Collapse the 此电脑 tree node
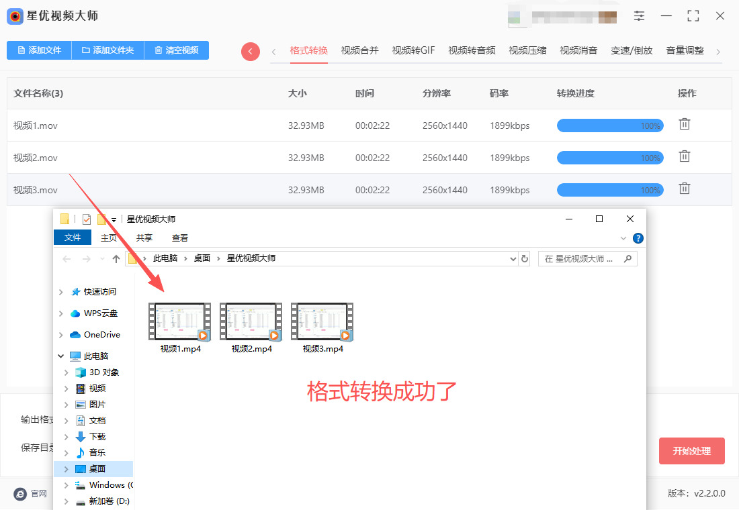 (x=61, y=356)
